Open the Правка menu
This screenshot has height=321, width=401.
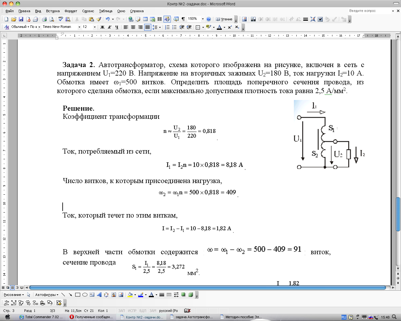(24, 11)
